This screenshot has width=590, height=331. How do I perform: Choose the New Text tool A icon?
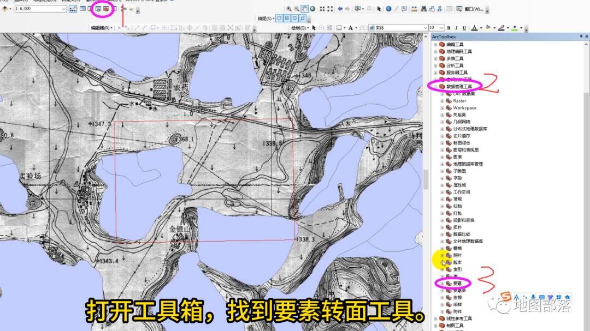(x=350, y=28)
